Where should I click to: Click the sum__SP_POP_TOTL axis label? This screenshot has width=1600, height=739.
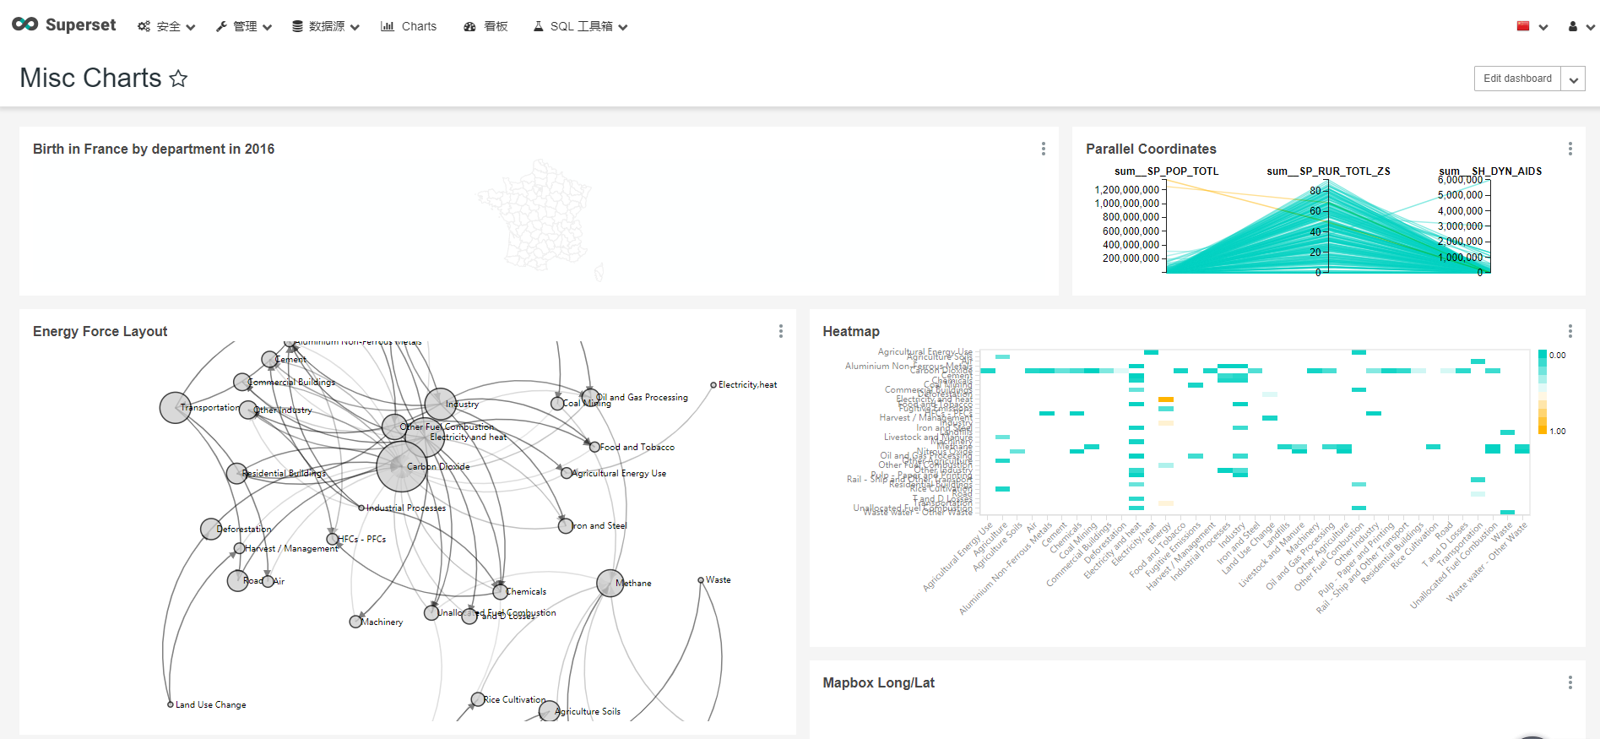point(1166,171)
